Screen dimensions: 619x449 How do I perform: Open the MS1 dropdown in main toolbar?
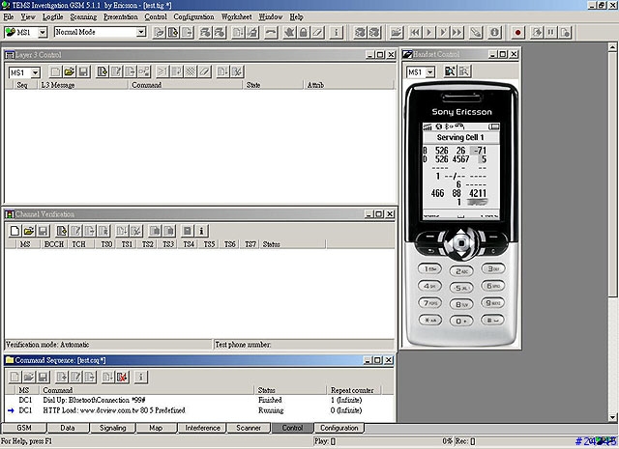pyautogui.click(x=43, y=32)
